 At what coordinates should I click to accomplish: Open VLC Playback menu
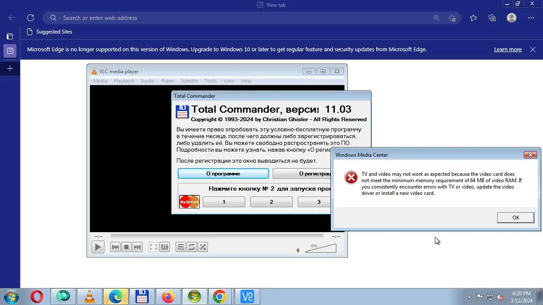[124, 81]
